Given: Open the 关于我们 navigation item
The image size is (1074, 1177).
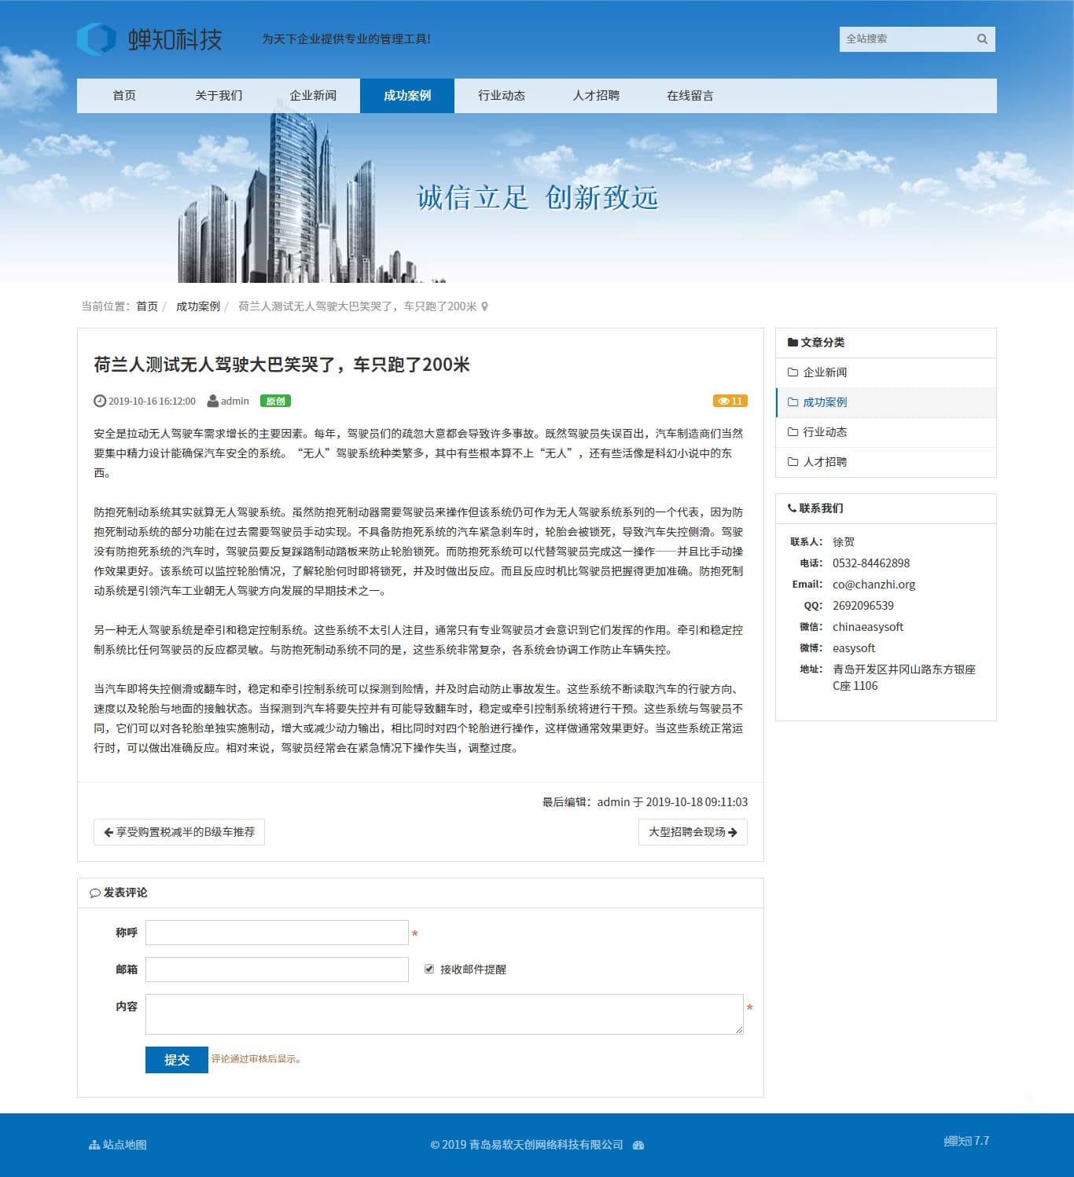Looking at the screenshot, I should click(x=219, y=96).
